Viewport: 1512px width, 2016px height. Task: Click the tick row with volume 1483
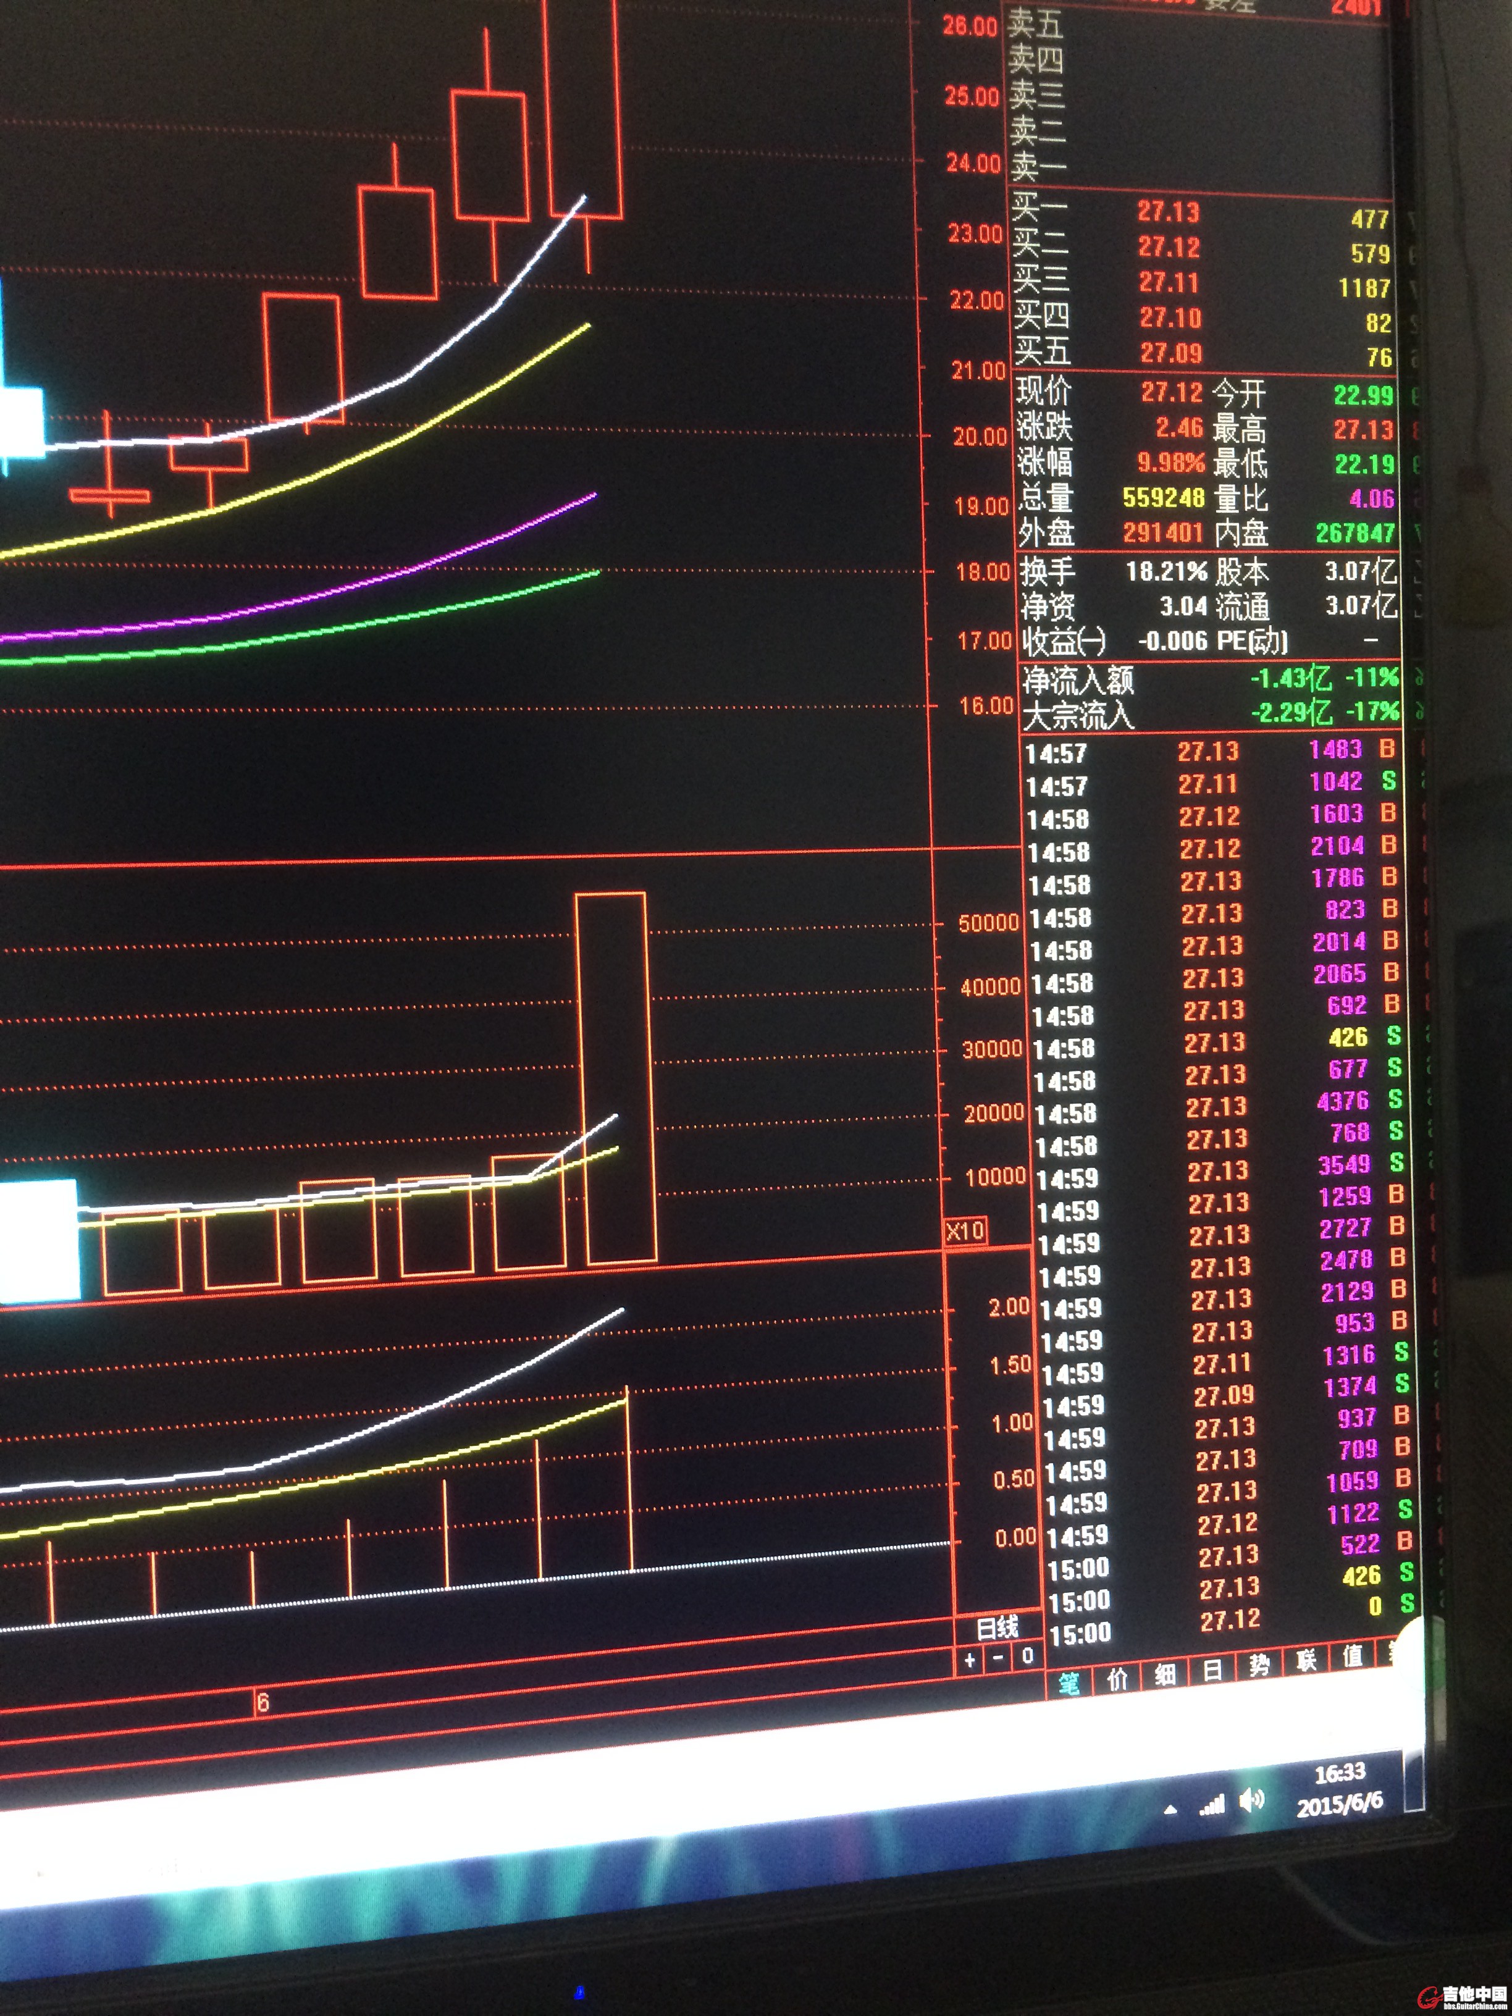click(1211, 752)
